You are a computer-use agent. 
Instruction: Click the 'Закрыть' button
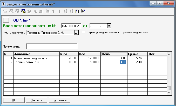click(x=36, y=100)
